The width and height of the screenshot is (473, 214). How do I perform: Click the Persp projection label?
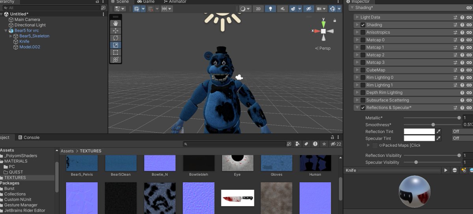pos(323,48)
